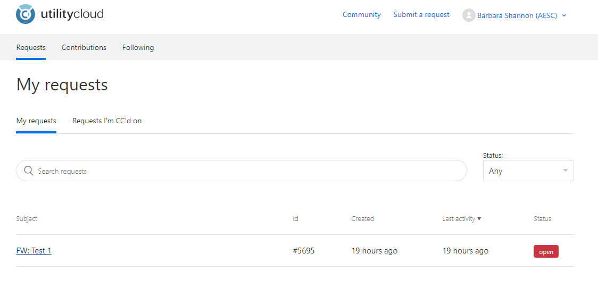Click the Created column header
Screen dimensions: 598x305
pos(362,218)
